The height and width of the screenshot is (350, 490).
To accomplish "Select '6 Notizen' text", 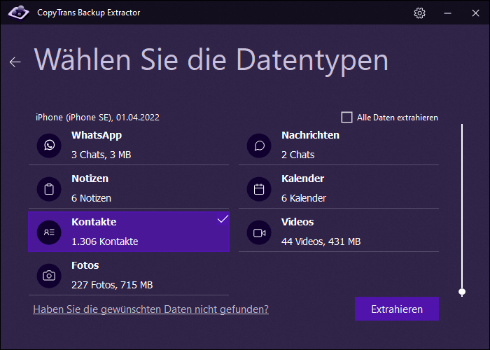I will [91, 198].
